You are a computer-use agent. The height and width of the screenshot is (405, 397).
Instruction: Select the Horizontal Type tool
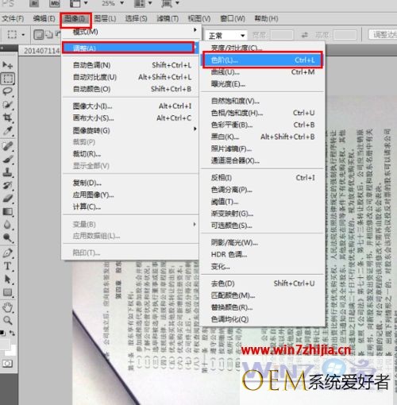pos(8,266)
